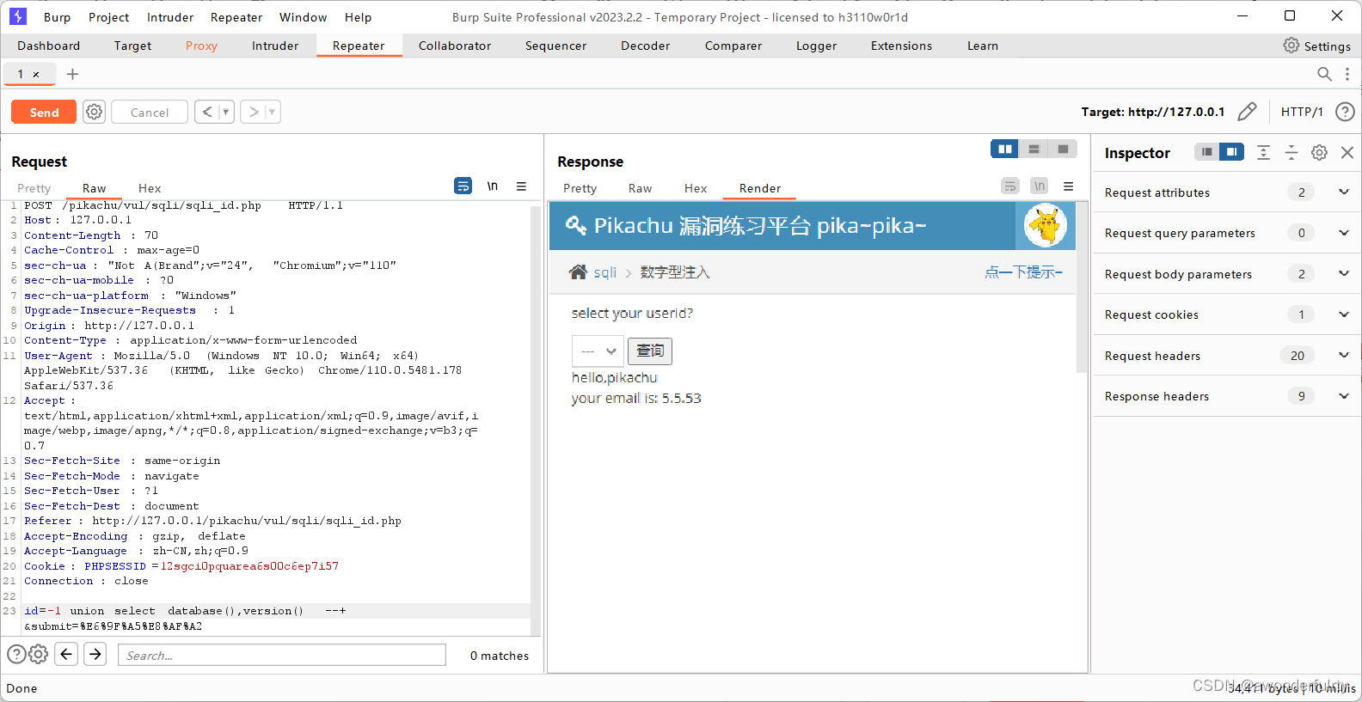
Task: Open global Settings
Action: (x=1316, y=46)
